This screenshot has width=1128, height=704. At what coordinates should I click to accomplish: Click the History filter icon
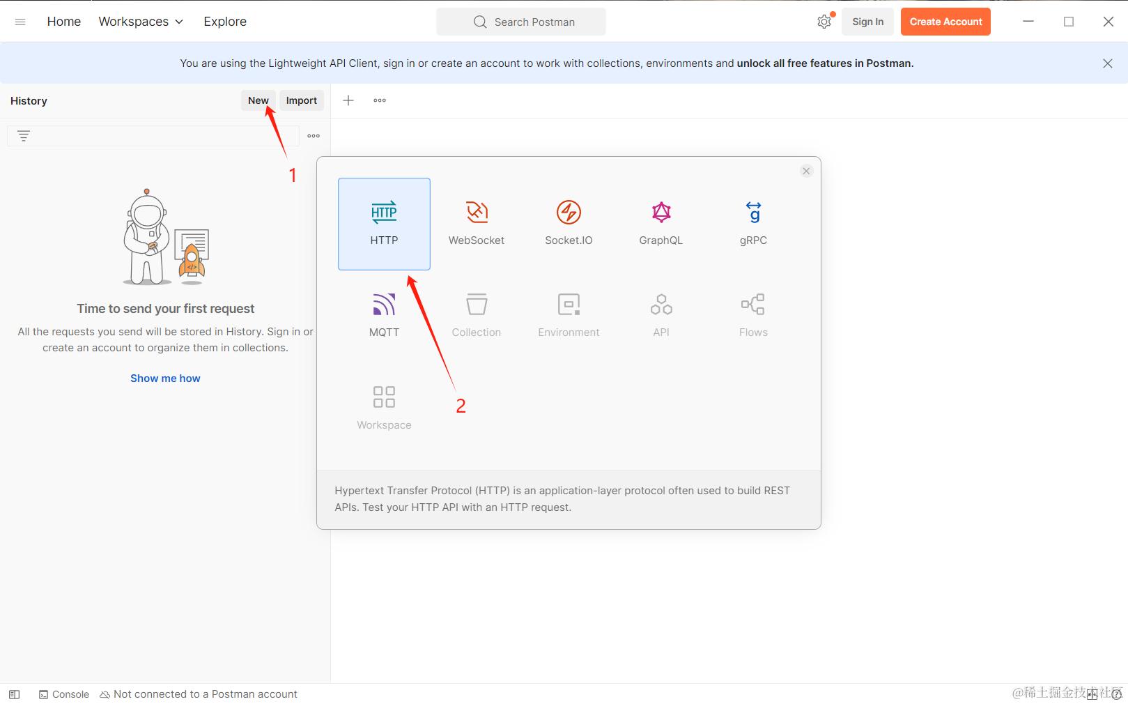coord(24,136)
